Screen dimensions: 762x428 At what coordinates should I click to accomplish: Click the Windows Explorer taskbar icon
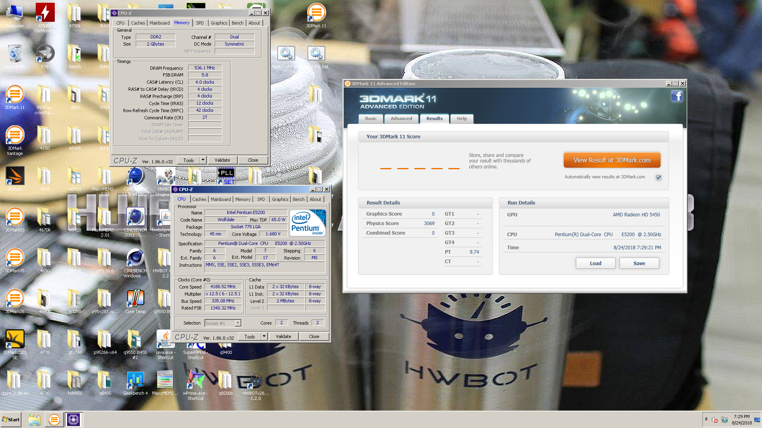point(35,419)
